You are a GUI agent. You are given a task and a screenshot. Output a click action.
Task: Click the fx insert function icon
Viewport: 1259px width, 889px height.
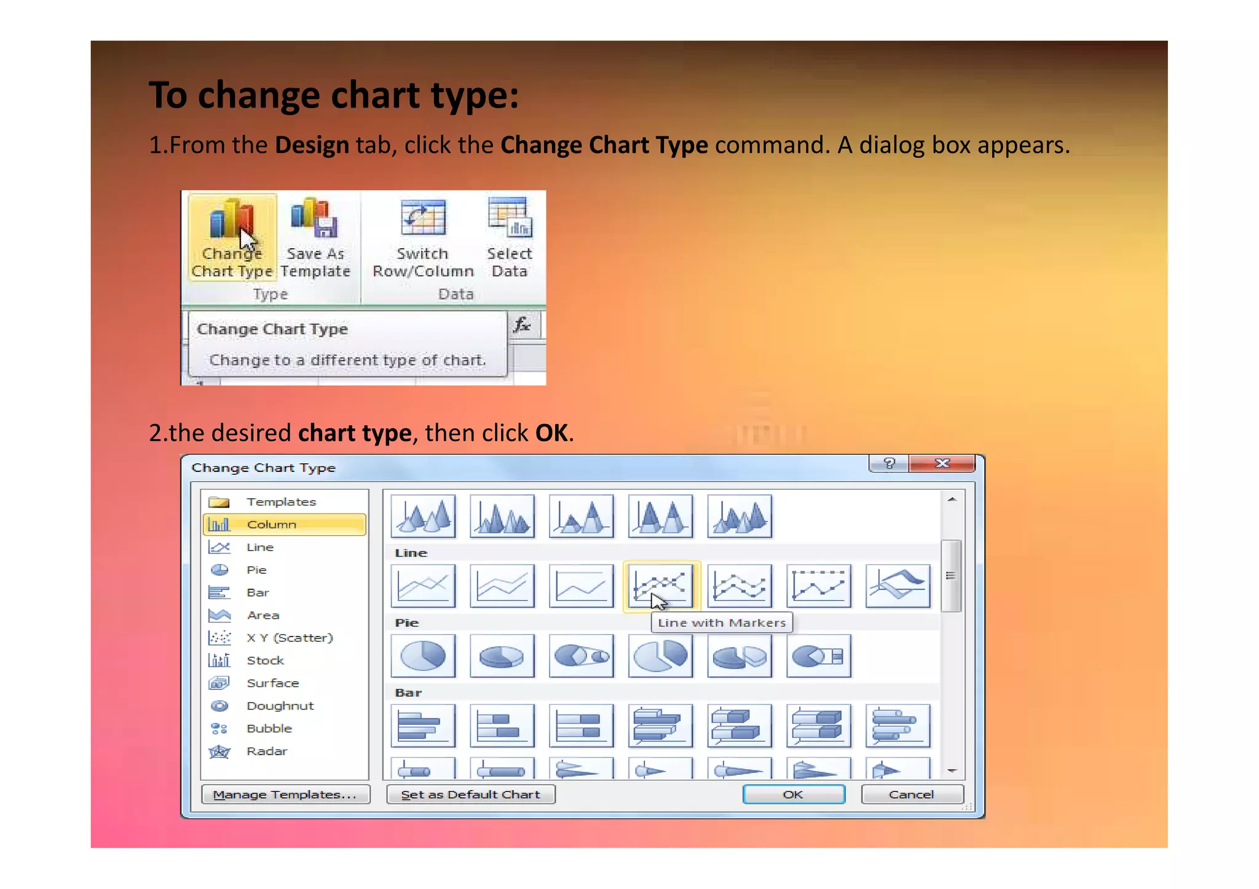523,324
